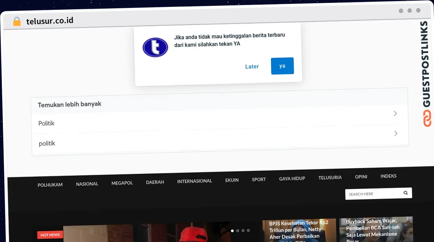The image size is (434, 242).
Task: Select the second slider dot
Action: [x=238, y=230]
